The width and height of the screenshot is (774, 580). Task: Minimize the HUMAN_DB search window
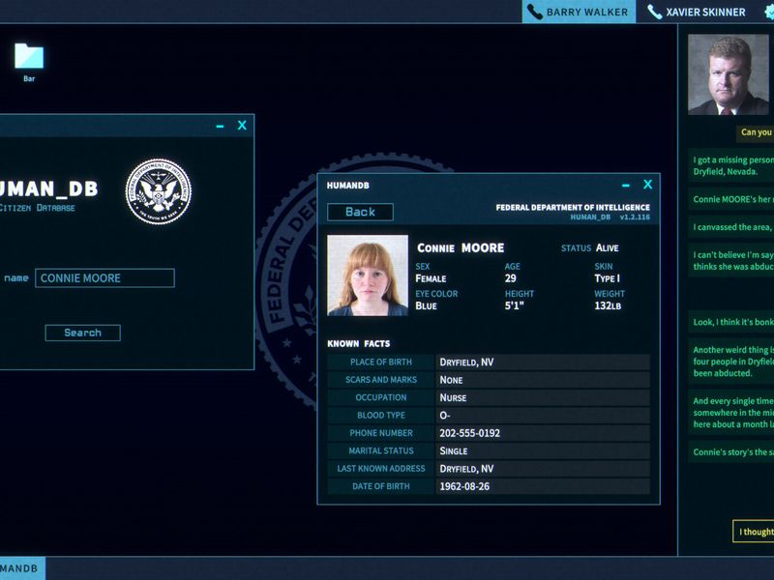tap(221, 127)
